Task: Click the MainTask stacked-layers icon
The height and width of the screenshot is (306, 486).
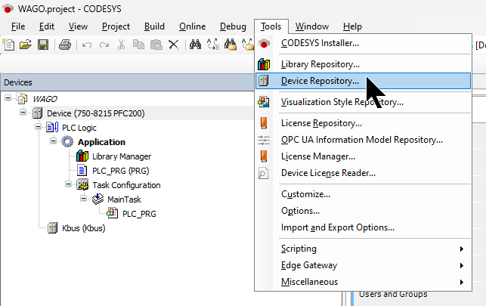Action: 98,199
